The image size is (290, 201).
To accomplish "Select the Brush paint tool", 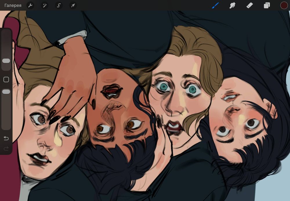I will 215,5.
